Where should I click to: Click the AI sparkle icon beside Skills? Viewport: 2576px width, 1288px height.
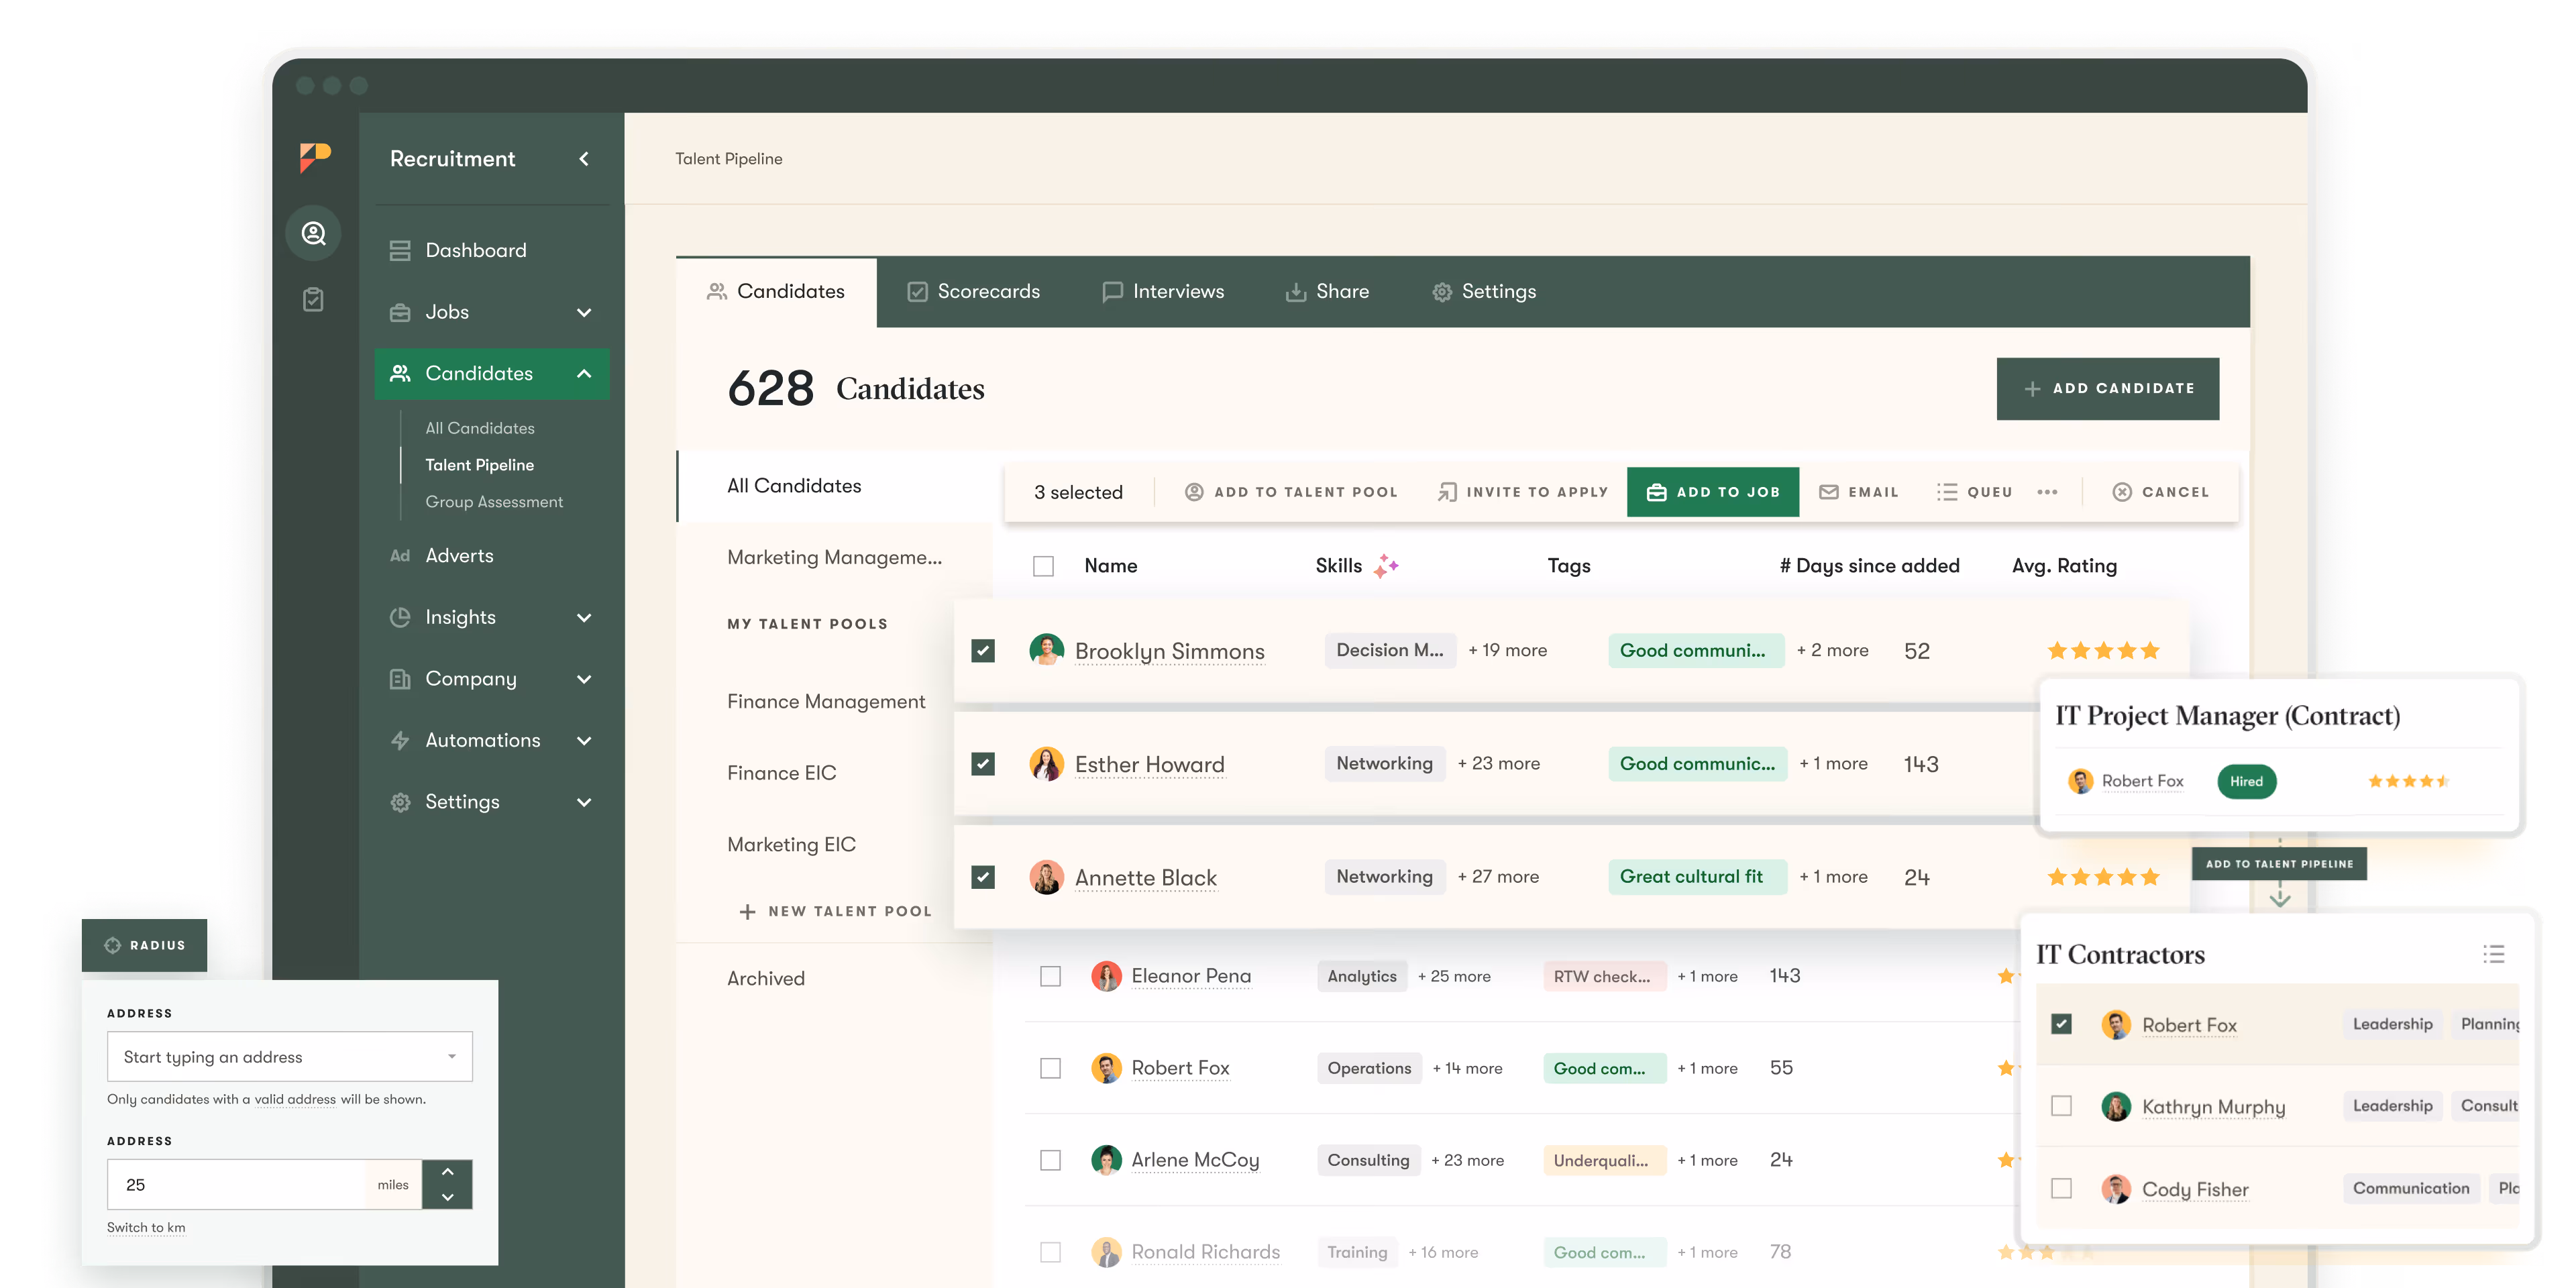[1386, 566]
